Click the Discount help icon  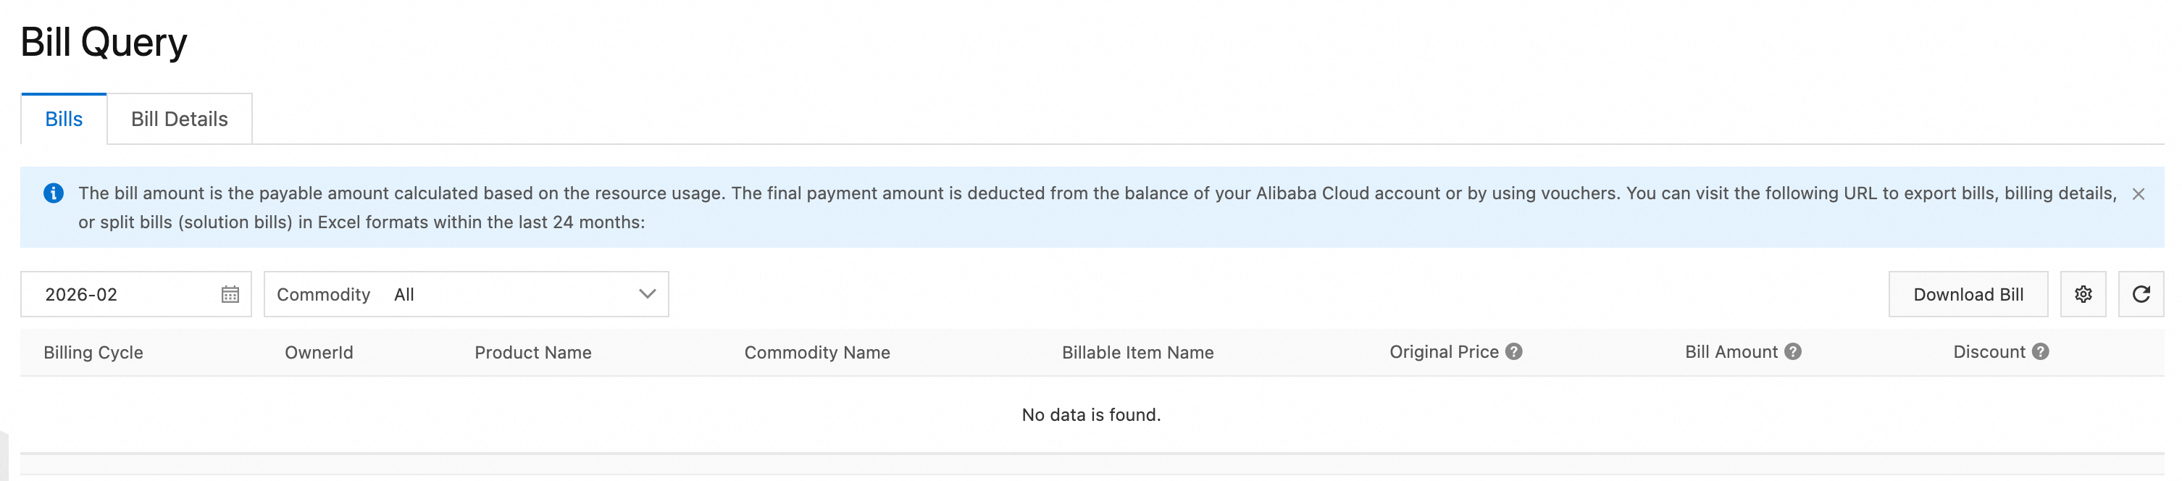pos(2041,352)
